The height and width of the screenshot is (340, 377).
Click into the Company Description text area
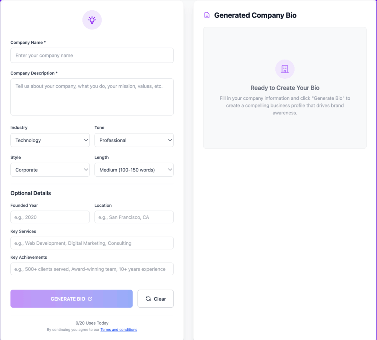click(x=92, y=97)
